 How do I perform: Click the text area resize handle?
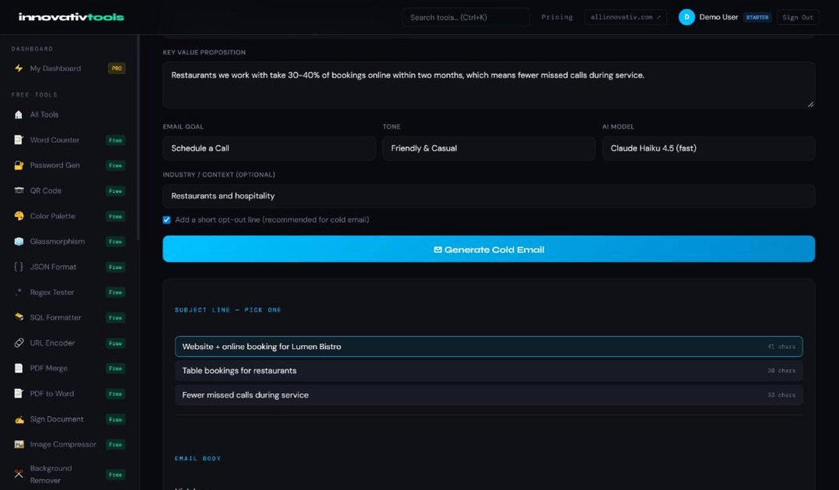(x=810, y=104)
